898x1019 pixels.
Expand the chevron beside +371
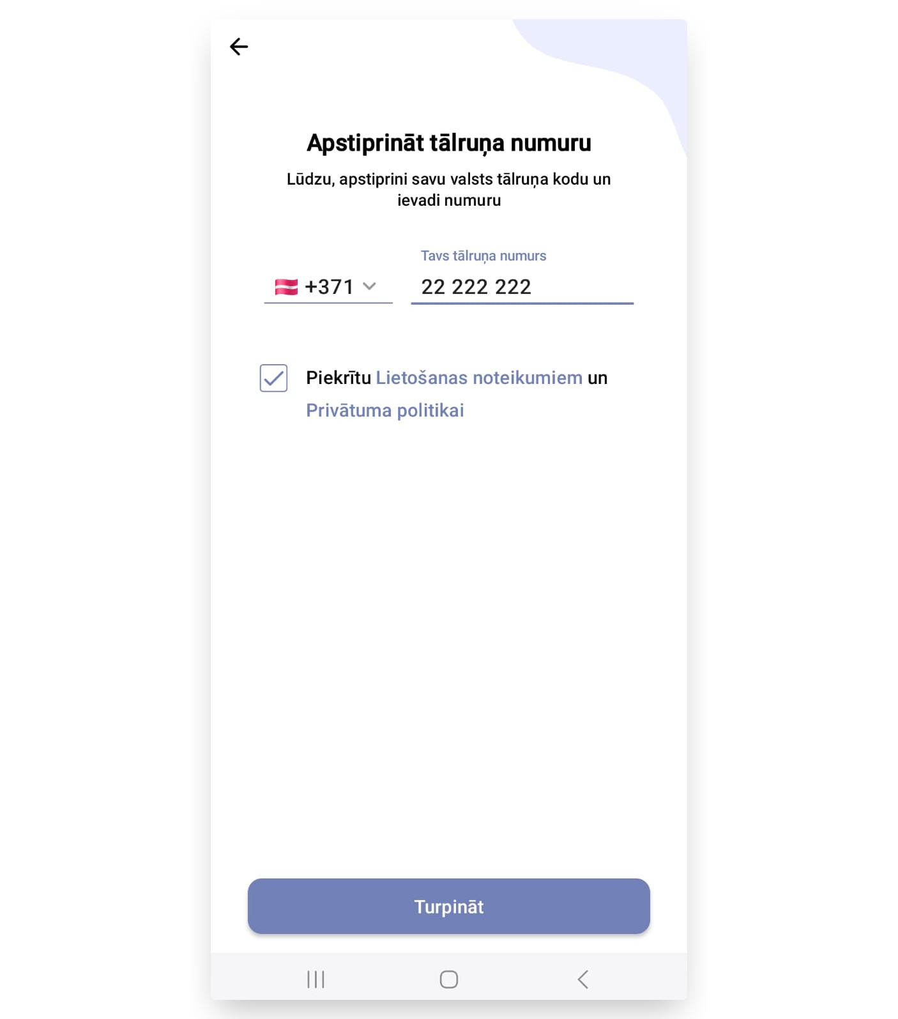coord(369,286)
